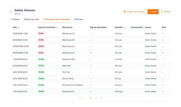Open the orange Action button

point(153,12)
